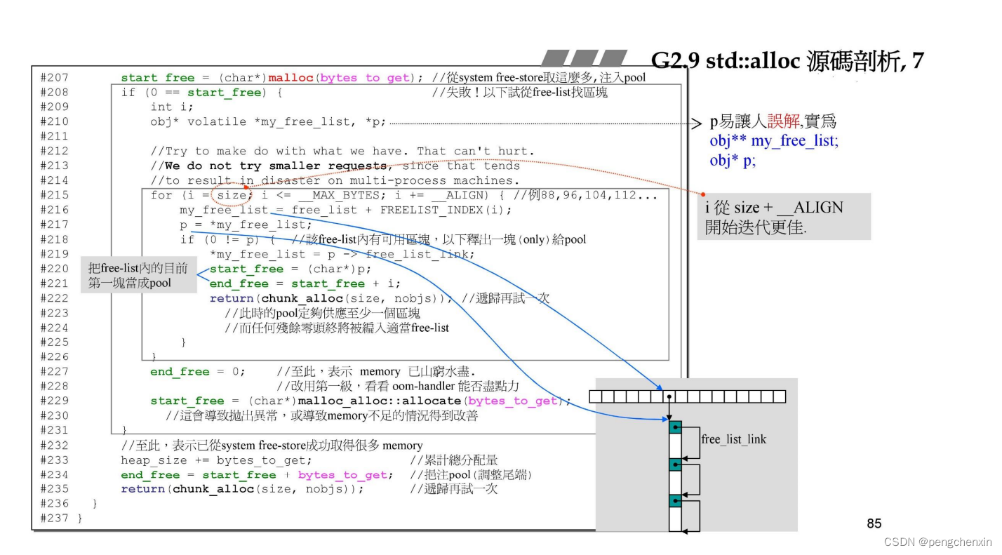Select line number #207
The width and height of the screenshot is (1002, 555).
pyautogui.click(x=54, y=78)
